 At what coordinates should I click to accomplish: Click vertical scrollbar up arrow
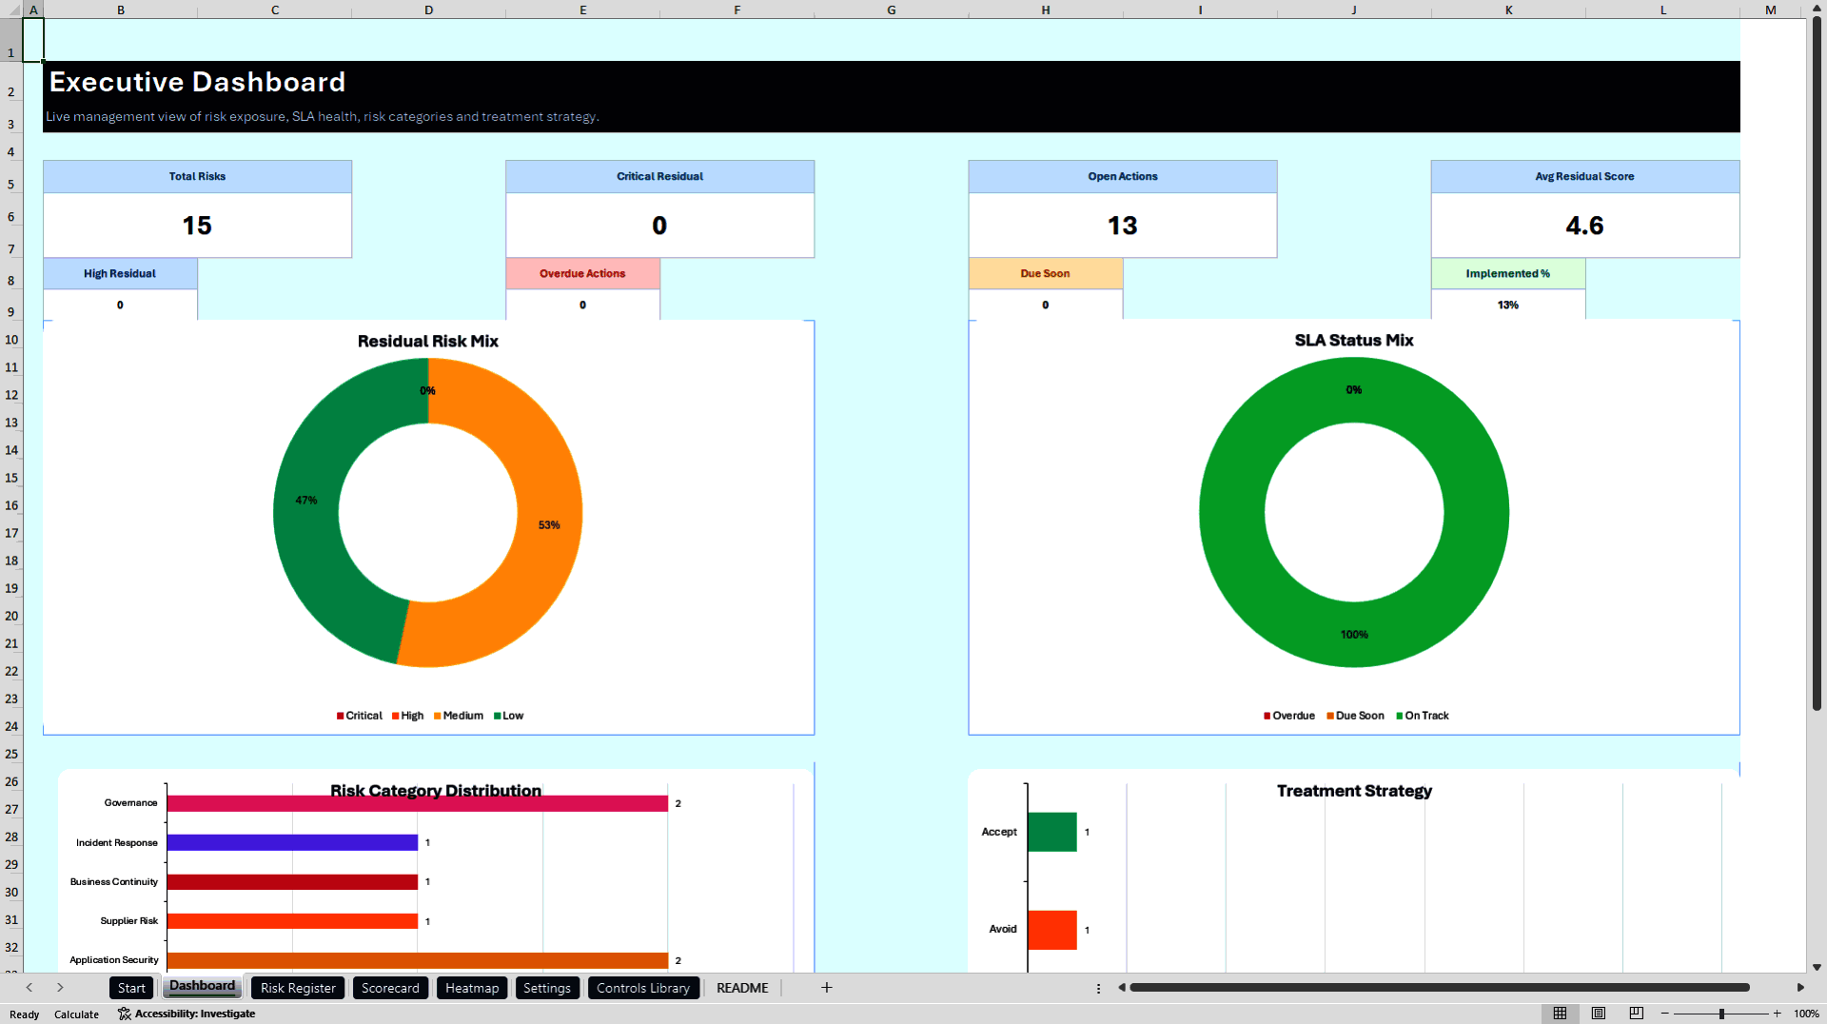click(x=1817, y=9)
